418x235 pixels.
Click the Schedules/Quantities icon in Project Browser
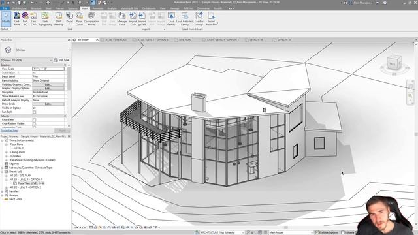point(7,168)
